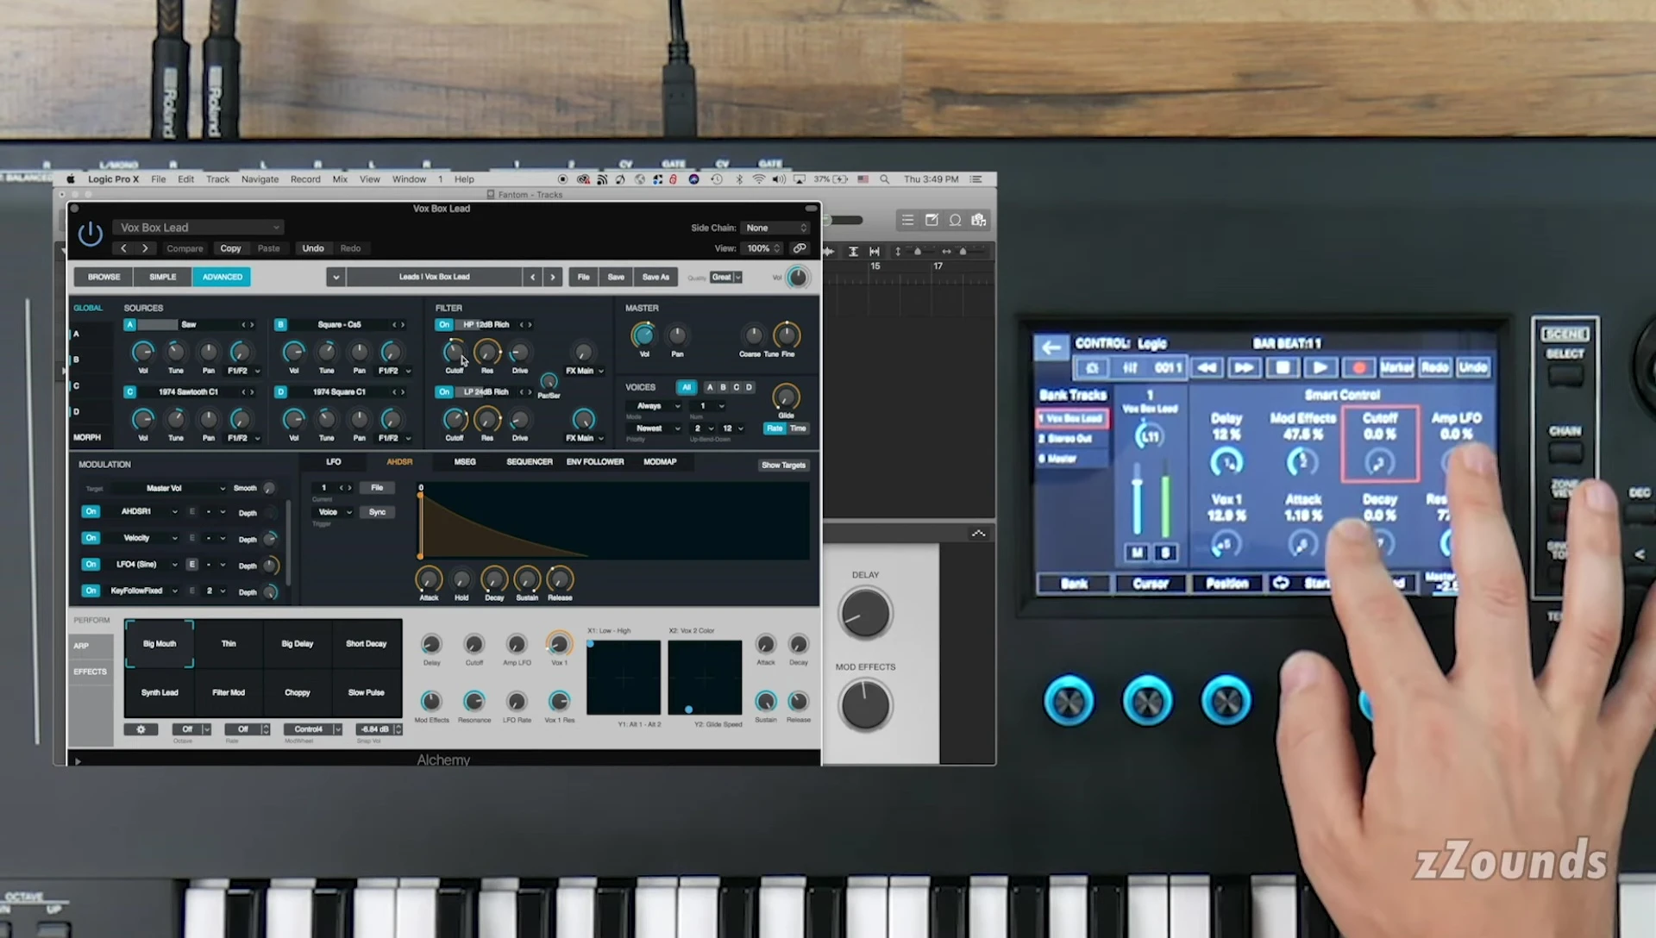Click the Save As button
Viewport: 1656px width, 938px height.
tap(655, 277)
